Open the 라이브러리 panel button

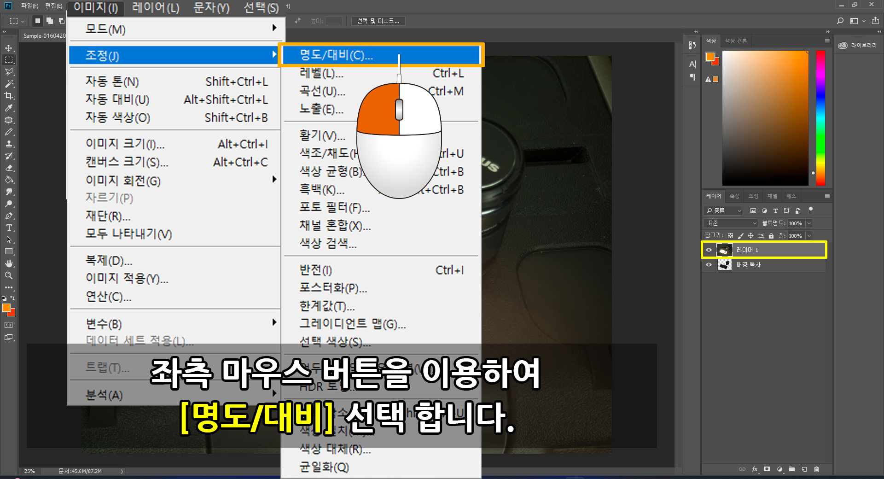click(x=858, y=45)
